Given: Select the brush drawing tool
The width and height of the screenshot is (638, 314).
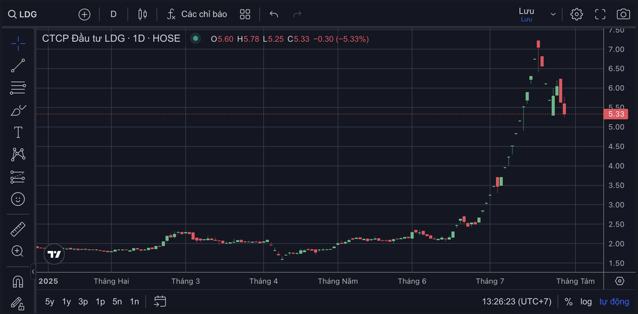Looking at the screenshot, I should (18, 110).
